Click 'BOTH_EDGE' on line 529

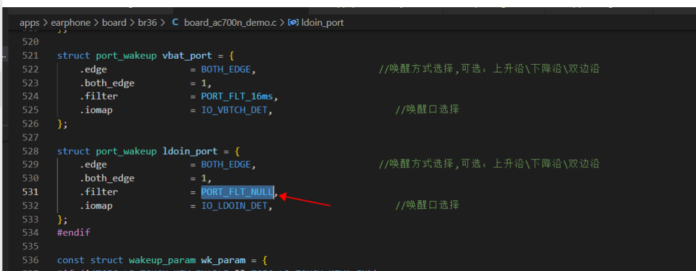pos(227,164)
